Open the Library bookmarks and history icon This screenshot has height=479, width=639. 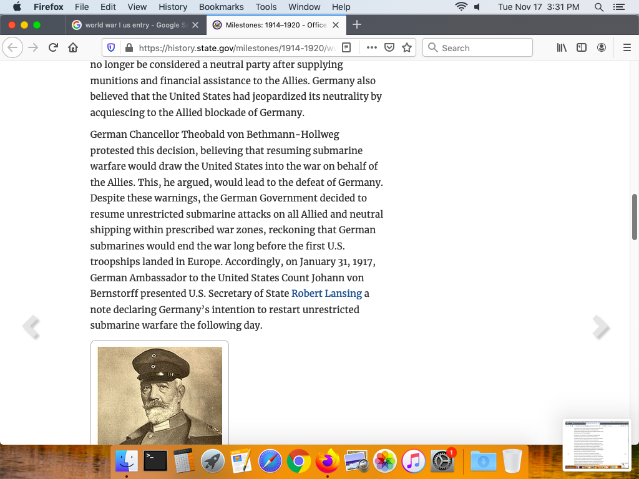coord(562,48)
